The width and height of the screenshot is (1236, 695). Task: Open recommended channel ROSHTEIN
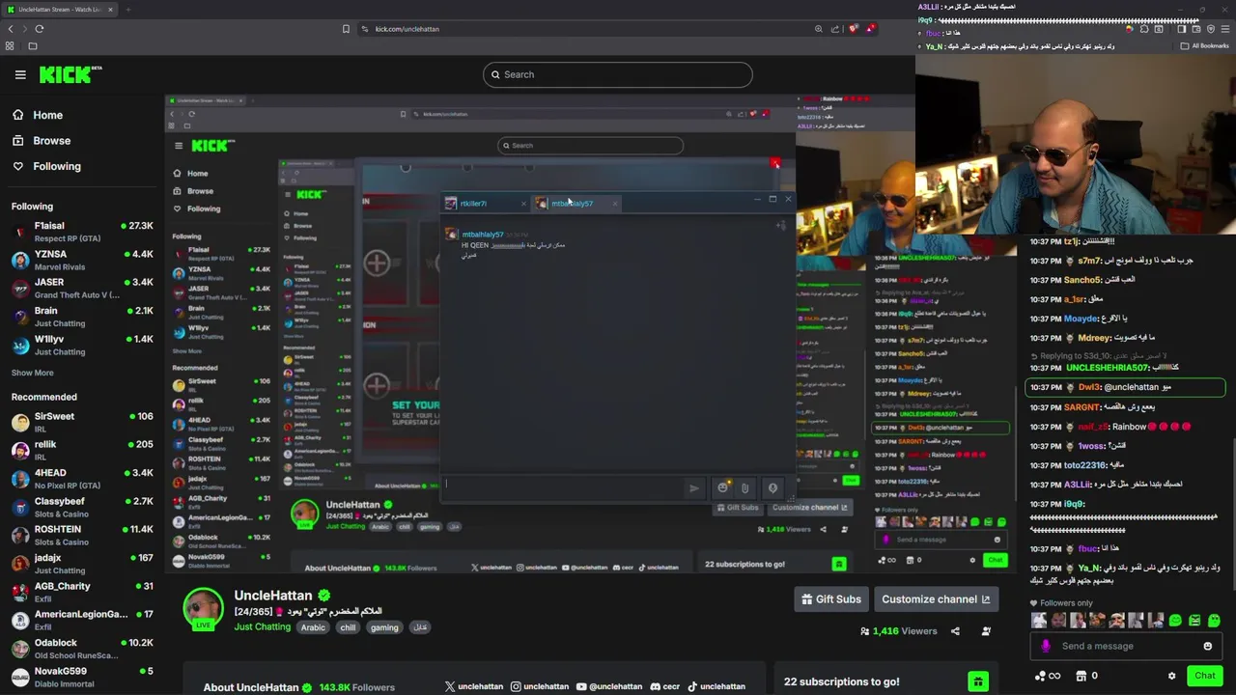[x=82, y=535]
